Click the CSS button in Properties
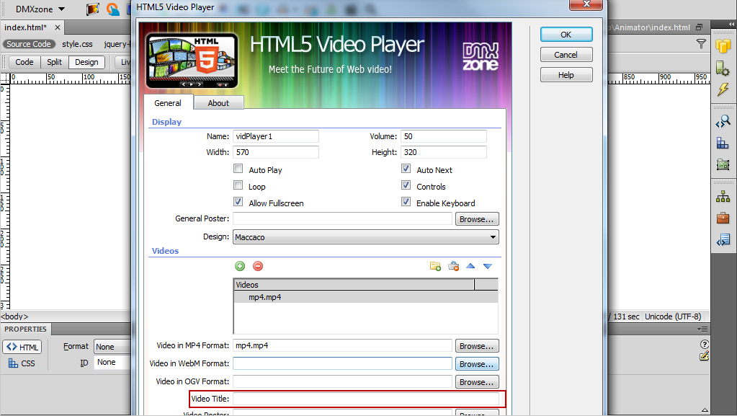The image size is (737, 416). pyautogui.click(x=22, y=363)
